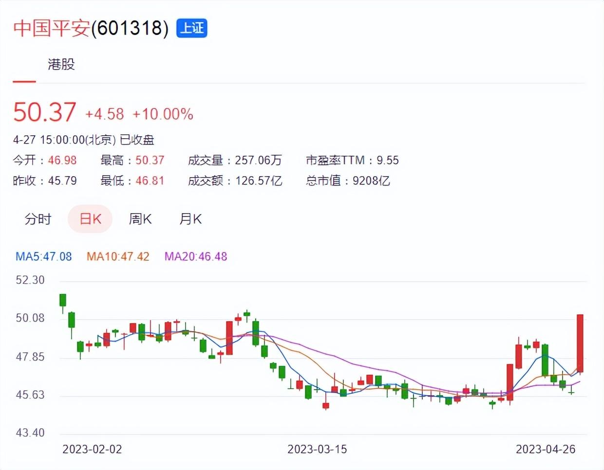
Task: Click the 中国平安(601318) stock title
Action: [x=91, y=28]
